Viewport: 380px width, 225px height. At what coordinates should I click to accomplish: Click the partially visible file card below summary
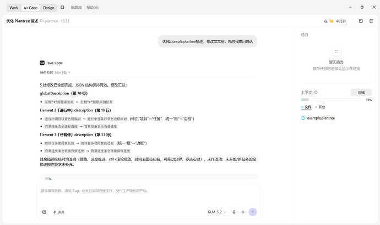(148, 177)
